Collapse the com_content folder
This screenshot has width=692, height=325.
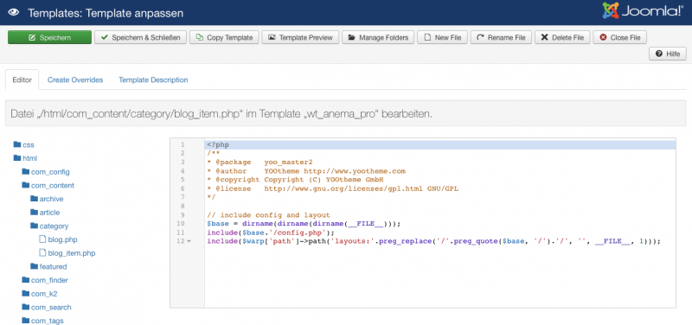53,186
